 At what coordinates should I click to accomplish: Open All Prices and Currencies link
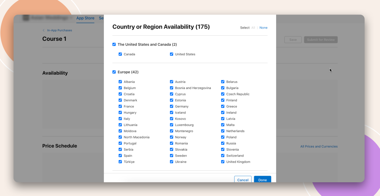(x=319, y=146)
